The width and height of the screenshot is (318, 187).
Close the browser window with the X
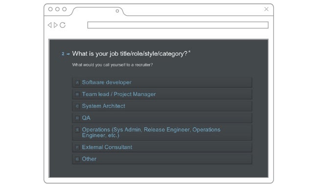pyautogui.click(x=266, y=9)
